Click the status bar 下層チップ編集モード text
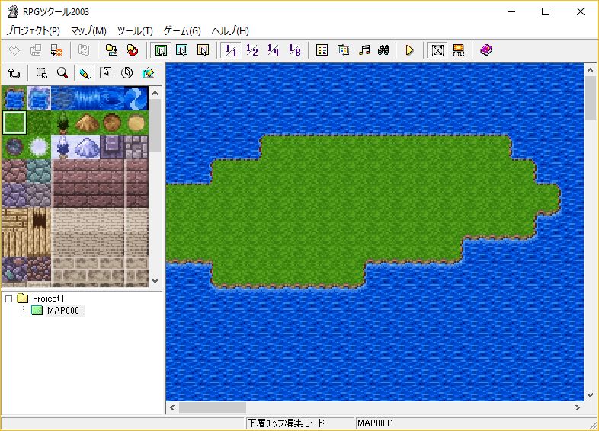The width and height of the screenshot is (599, 431). (x=286, y=423)
